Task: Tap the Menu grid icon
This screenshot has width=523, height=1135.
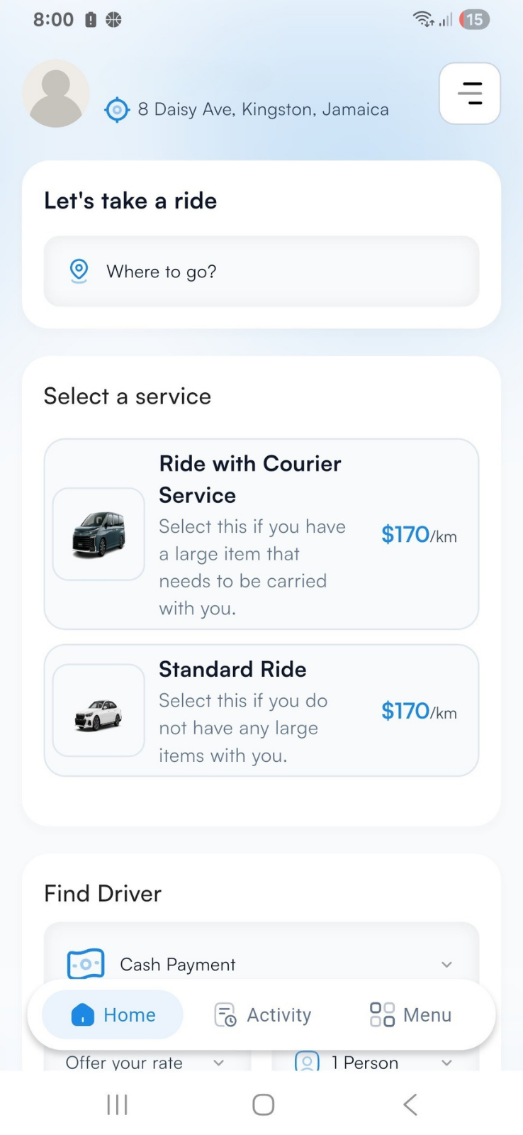Action: pos(382,1014)
